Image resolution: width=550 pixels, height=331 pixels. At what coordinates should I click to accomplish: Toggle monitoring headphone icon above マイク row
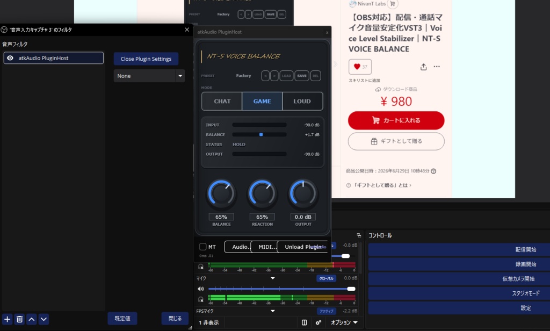click(x=201, y=267)
